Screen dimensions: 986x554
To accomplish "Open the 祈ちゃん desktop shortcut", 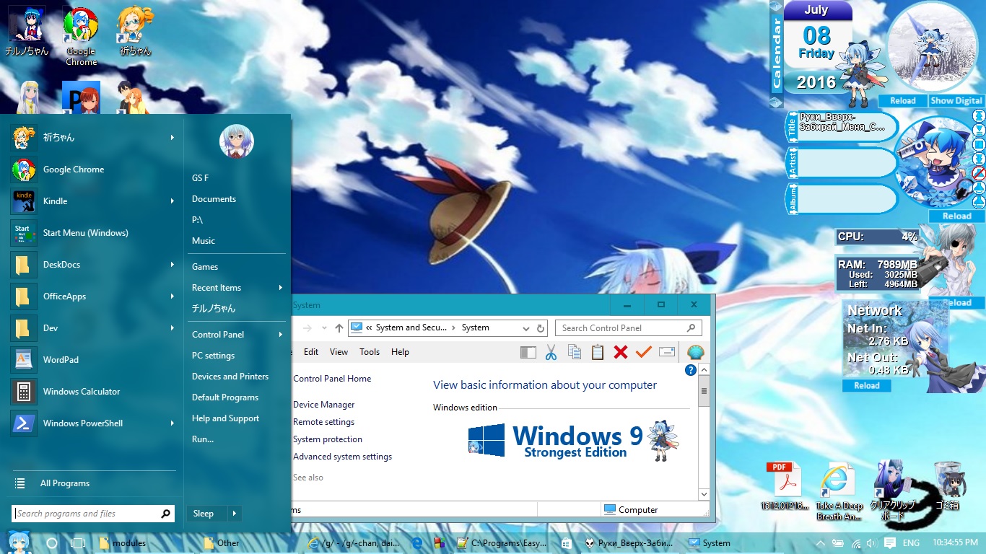I will [135, 31].
